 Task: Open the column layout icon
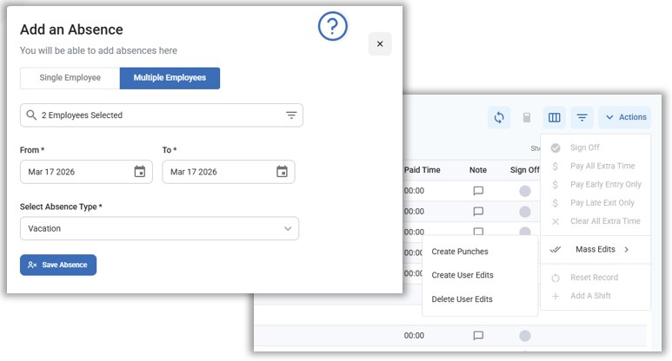pos(554,117)
